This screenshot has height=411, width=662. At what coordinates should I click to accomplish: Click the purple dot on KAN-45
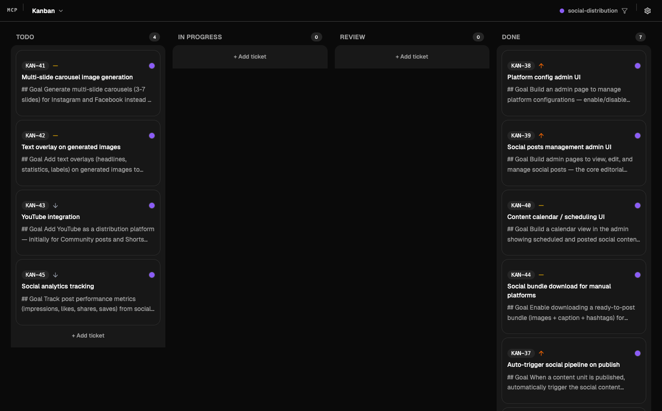coord(152,275)
